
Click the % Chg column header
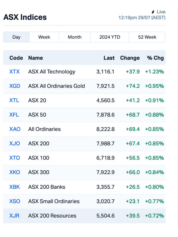coord(155,58)
